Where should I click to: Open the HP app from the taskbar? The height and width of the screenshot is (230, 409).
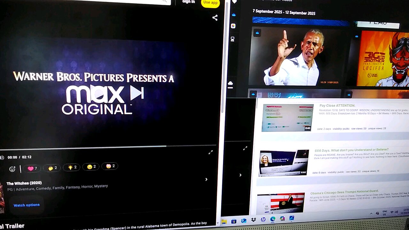pos(263,219)
